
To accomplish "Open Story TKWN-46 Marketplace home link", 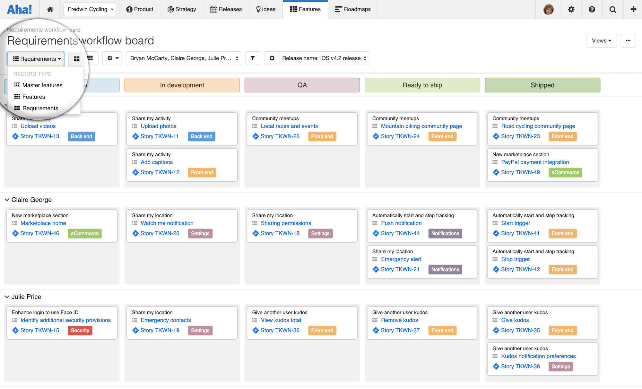I will click(x=43, y=223).
